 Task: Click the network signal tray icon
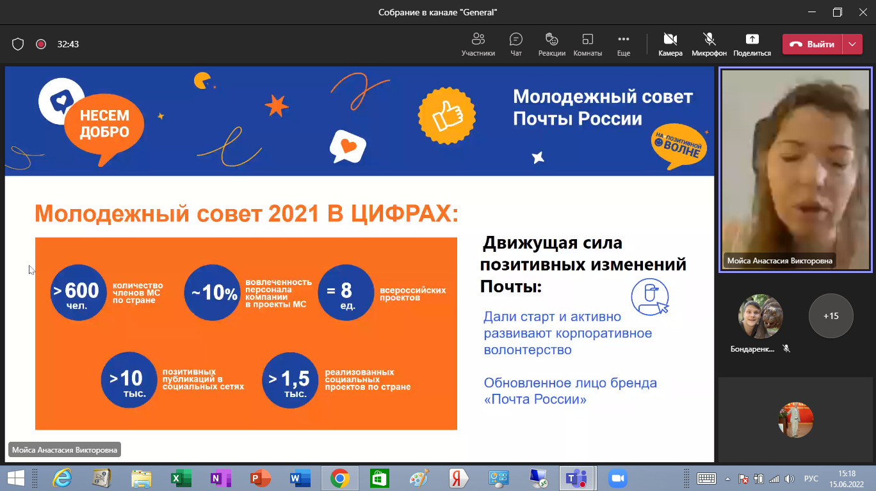(774, 478)
